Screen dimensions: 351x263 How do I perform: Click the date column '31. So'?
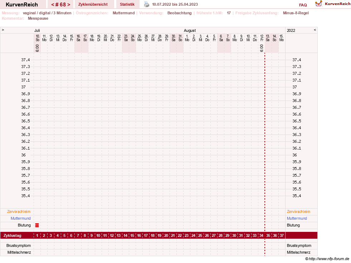click(x=180, y=38)
